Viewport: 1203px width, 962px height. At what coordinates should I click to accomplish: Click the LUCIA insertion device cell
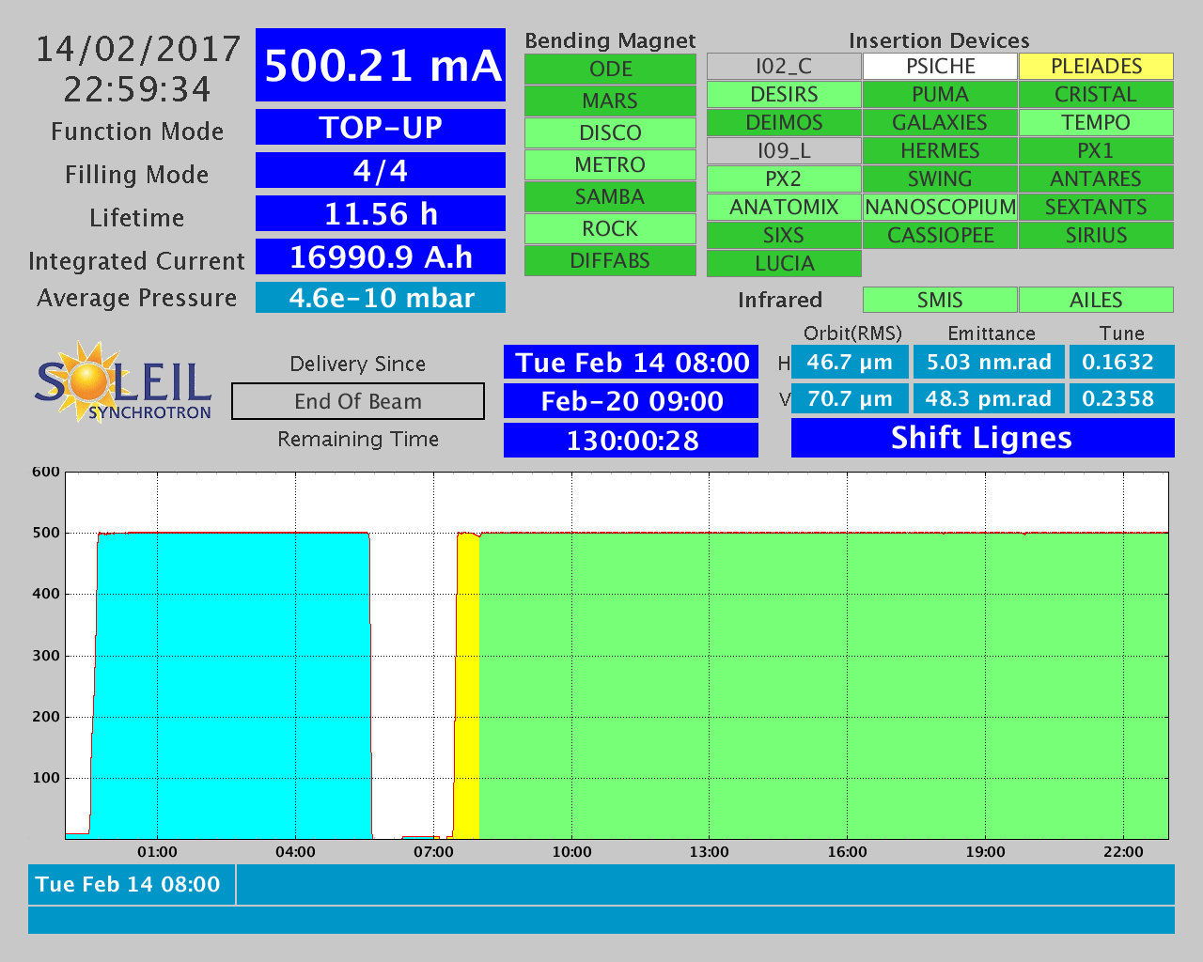coord(784,264)
